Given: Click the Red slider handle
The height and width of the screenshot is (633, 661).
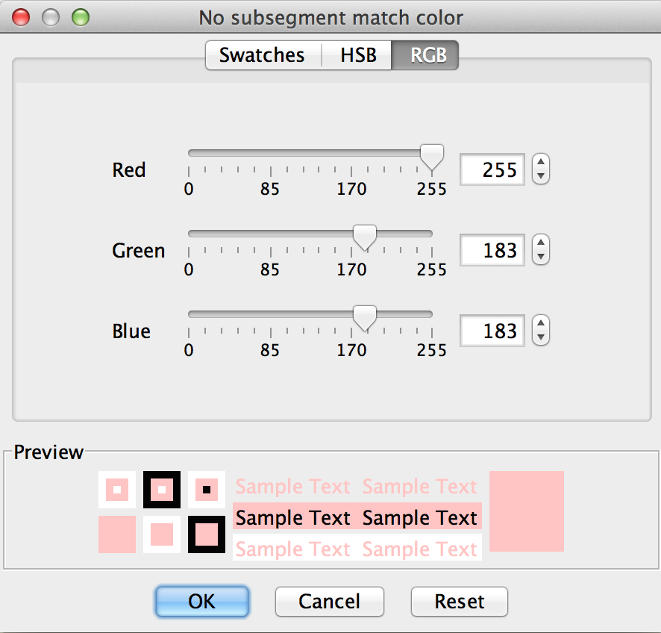Looking at the screenshot, I should click(432, 157).
